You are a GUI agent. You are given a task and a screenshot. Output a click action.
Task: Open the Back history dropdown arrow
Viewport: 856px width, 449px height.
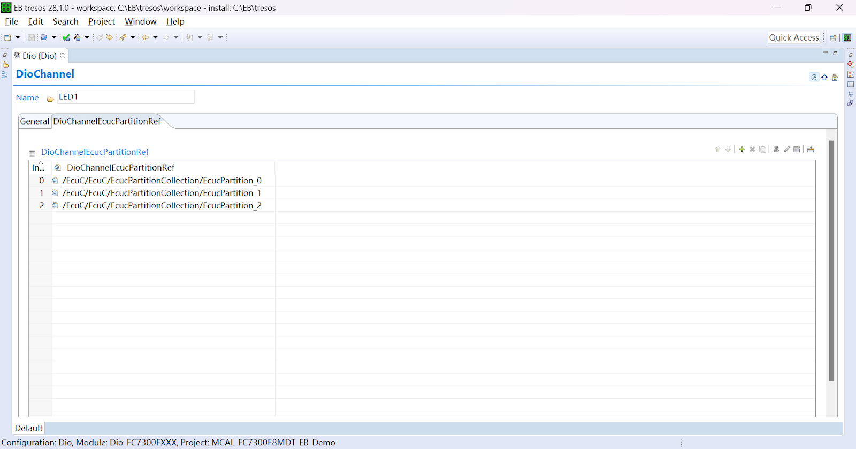[155, 37]
